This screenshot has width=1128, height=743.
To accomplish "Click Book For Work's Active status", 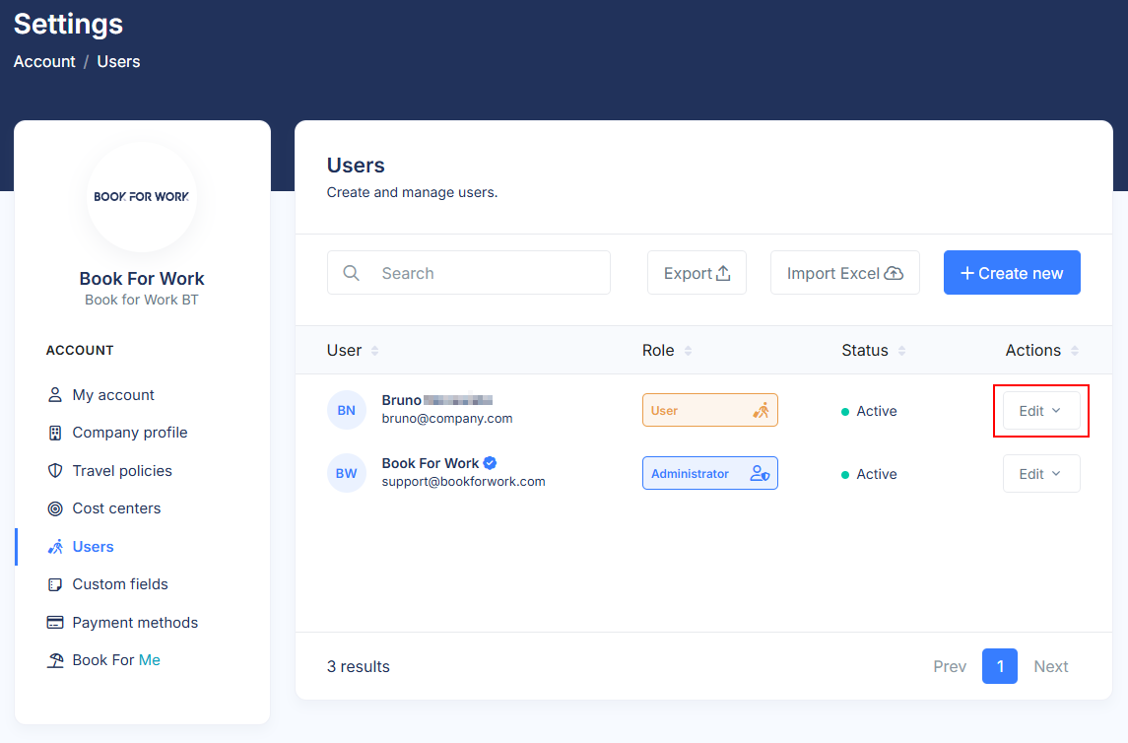I will click(x=869, y=475).
